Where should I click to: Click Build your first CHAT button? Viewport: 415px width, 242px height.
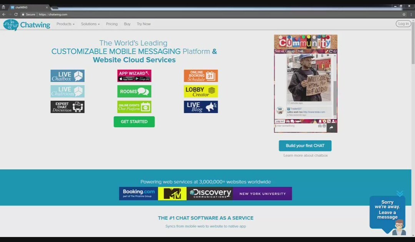point(305,146)
